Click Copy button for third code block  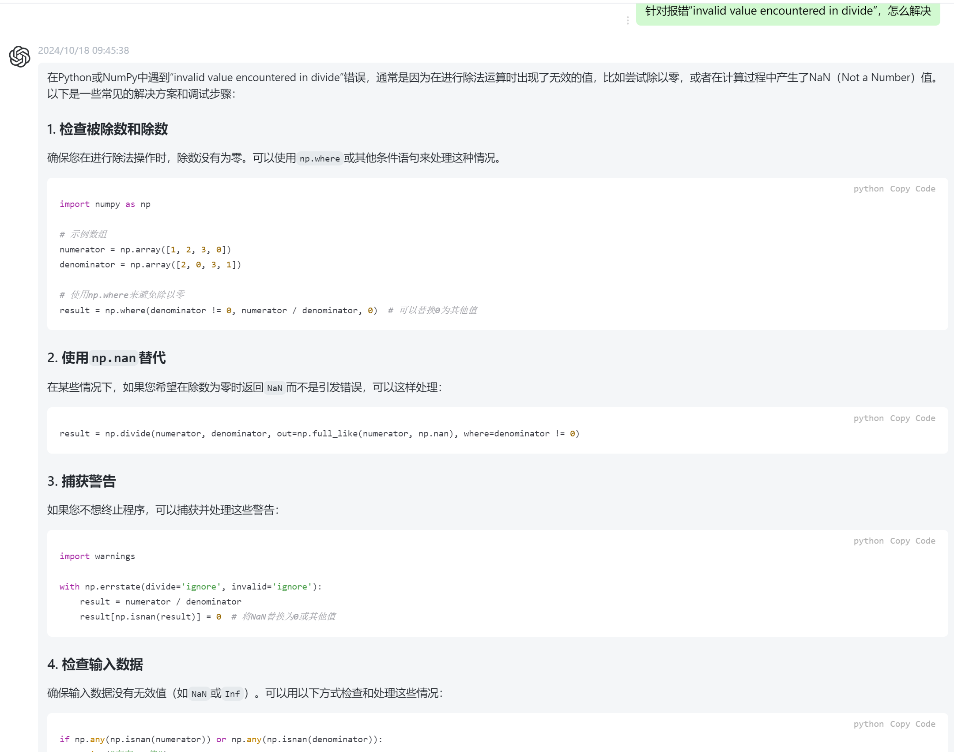coord(899,541)
